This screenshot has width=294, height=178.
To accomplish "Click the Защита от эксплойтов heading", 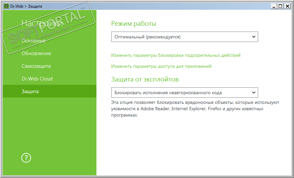I will (145, 79).
